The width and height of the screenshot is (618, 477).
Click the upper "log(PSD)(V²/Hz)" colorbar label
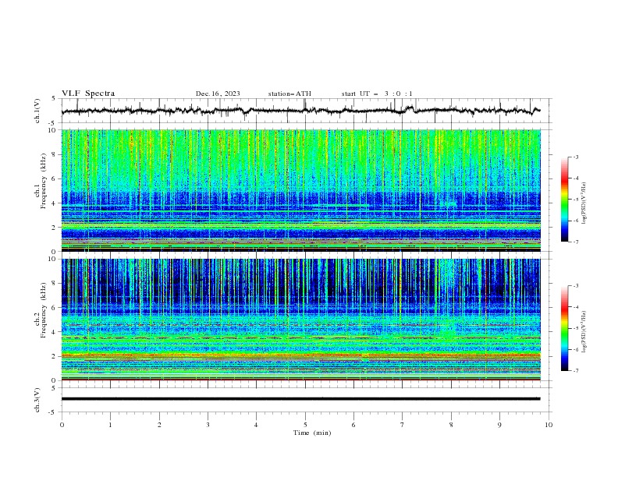pos(584,203)
